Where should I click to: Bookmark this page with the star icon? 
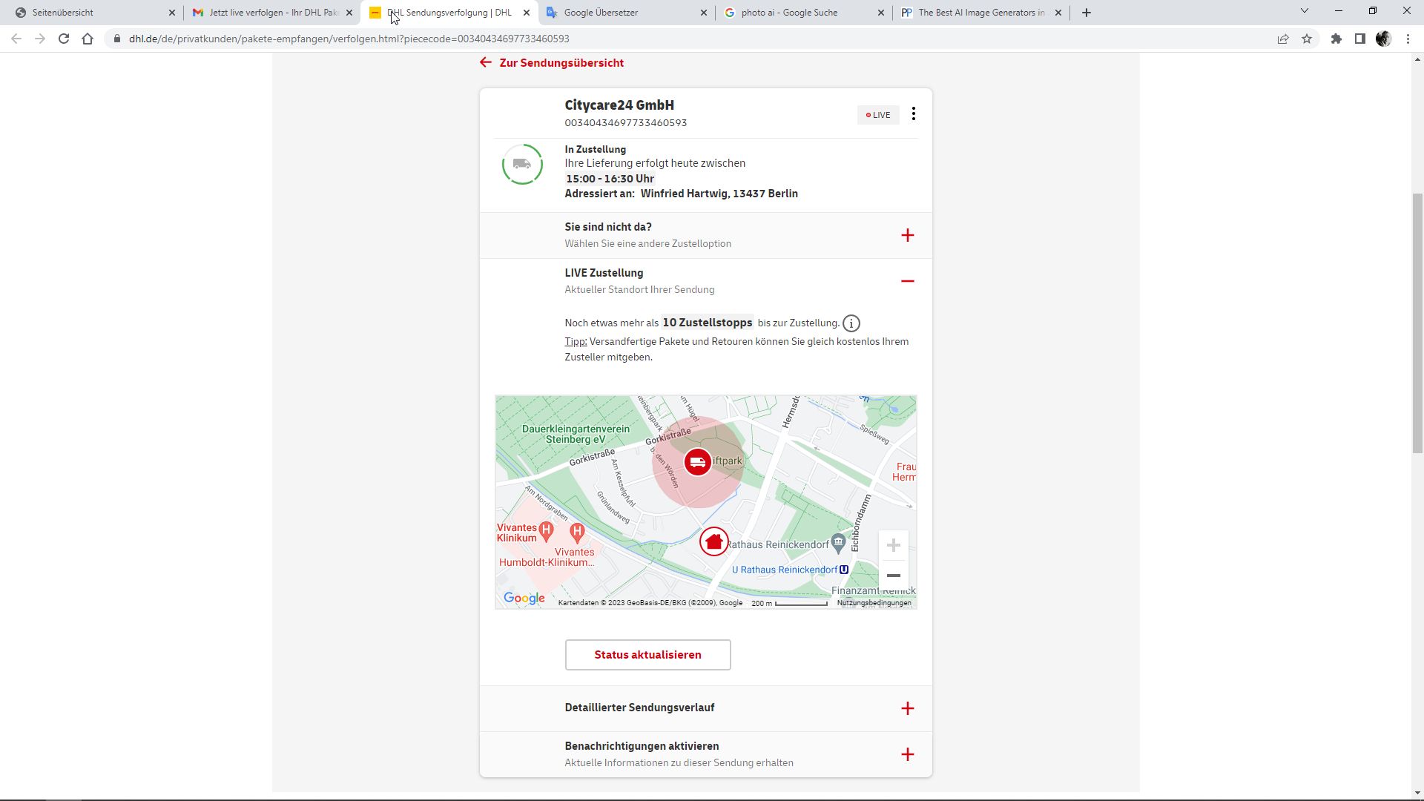tap(1307, 39)
